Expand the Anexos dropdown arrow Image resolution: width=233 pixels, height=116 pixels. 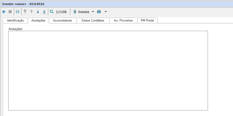coord(93,12)
